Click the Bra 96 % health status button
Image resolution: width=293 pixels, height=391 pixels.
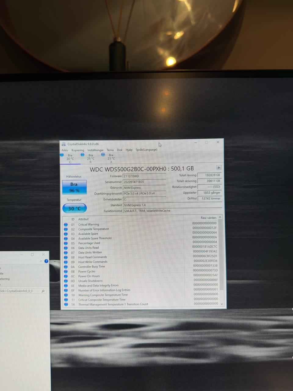[x=74, y=187]
